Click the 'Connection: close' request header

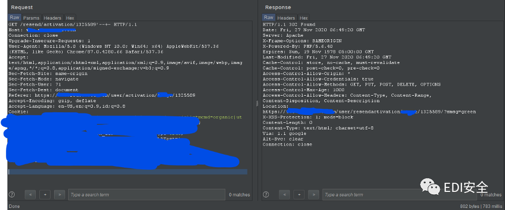[x=33, y=35]
